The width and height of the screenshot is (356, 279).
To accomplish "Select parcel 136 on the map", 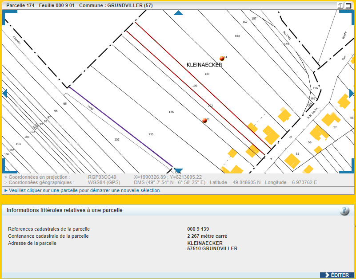I will (171, 112).
